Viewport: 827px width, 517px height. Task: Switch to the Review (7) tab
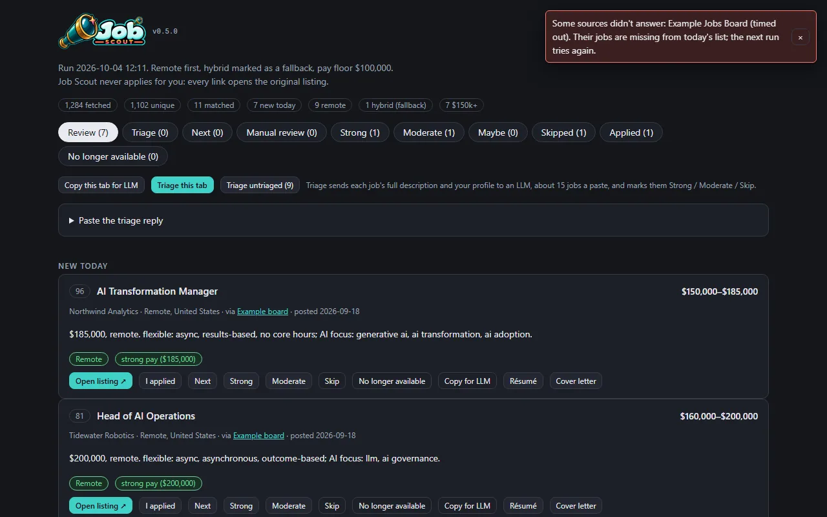coord(88,132)
